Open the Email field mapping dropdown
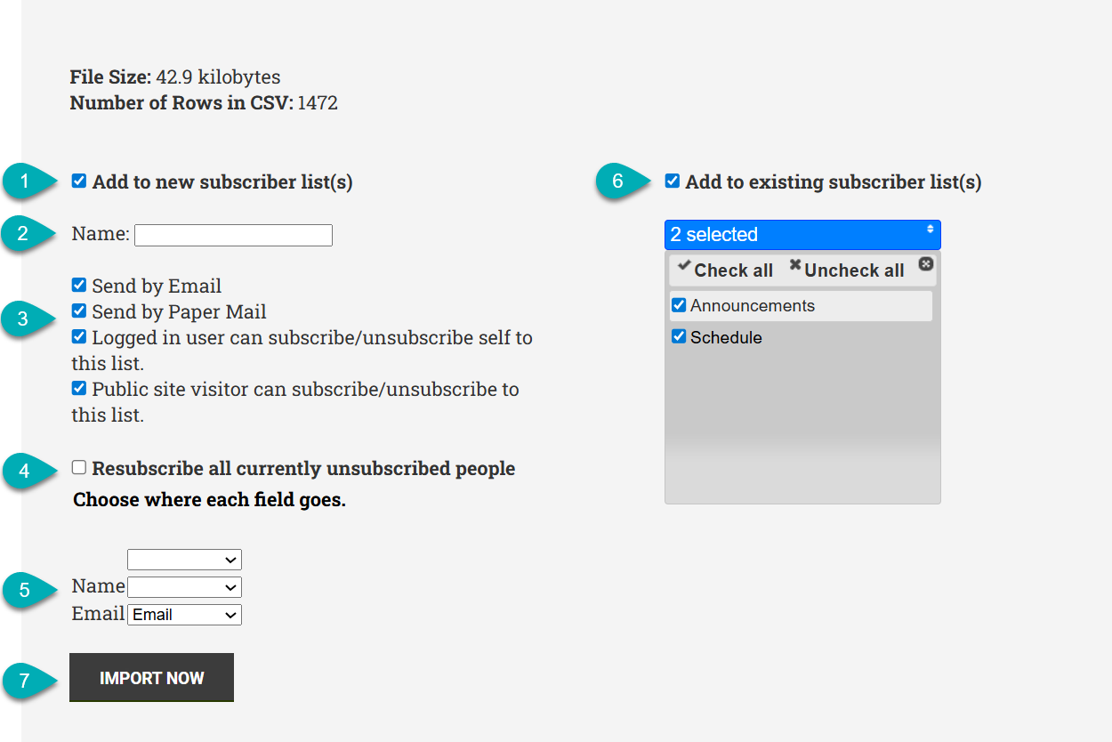The image size is (1112, 742). [x=184, y=614]
